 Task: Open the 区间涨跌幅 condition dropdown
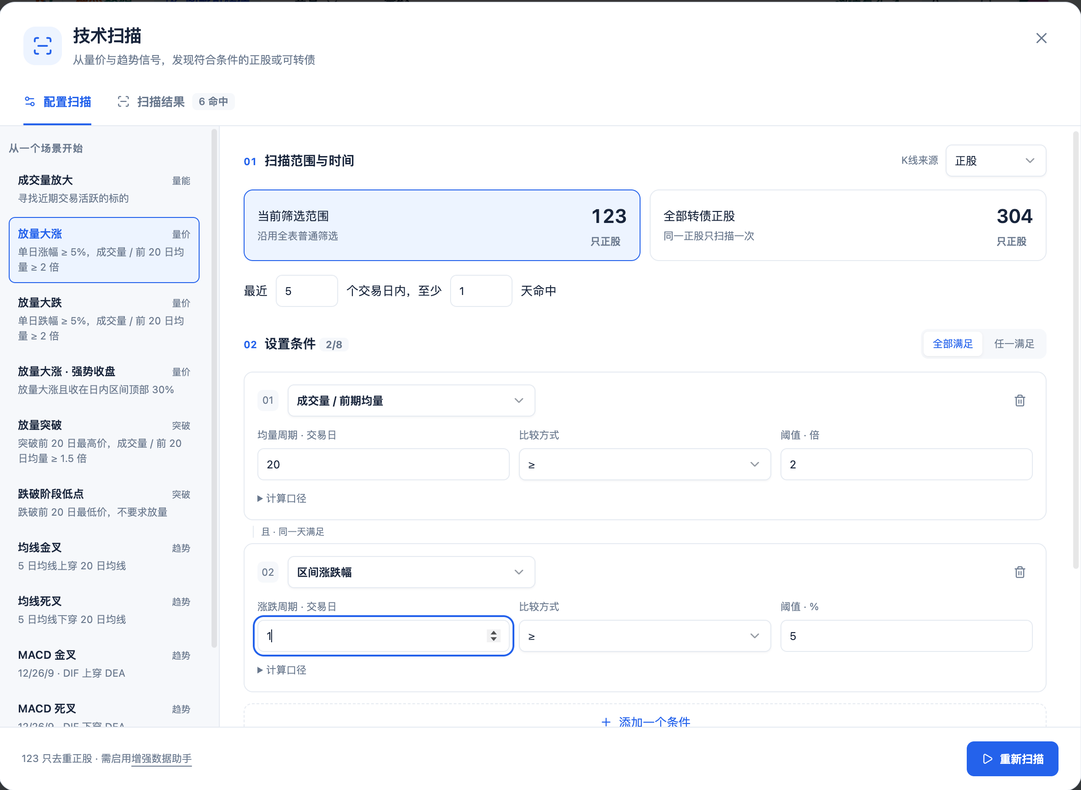[x=411, y=572]
